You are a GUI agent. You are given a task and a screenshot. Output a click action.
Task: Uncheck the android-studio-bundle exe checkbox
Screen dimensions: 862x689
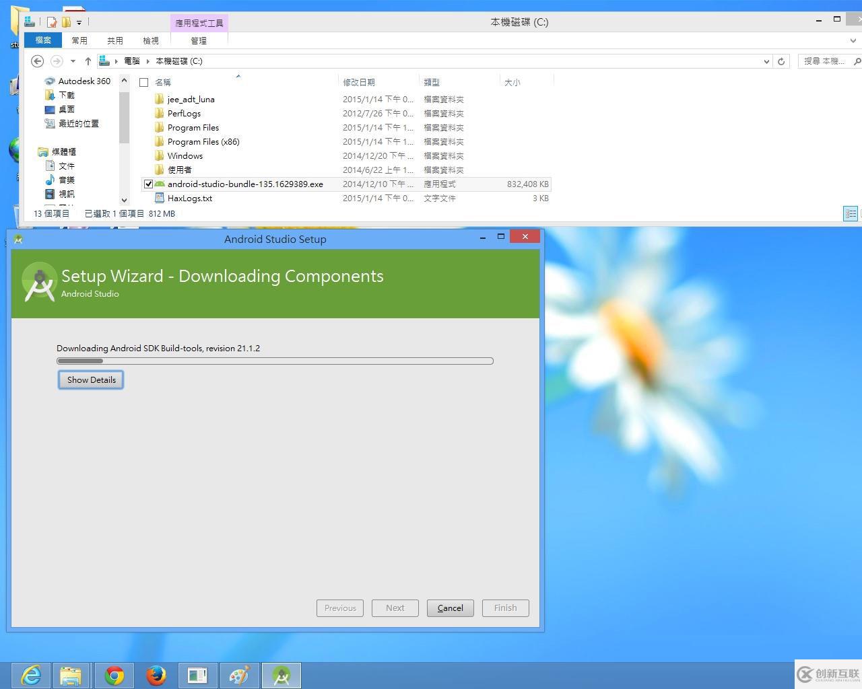[148, 184]
